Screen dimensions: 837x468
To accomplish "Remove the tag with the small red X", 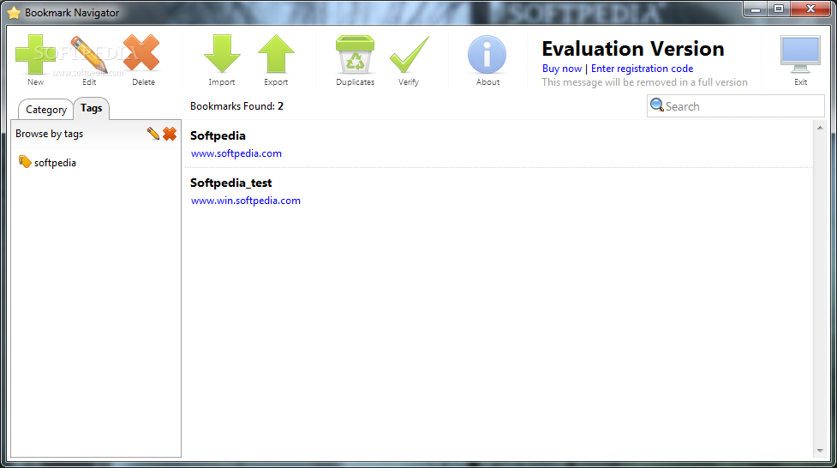I will point(170,134).
